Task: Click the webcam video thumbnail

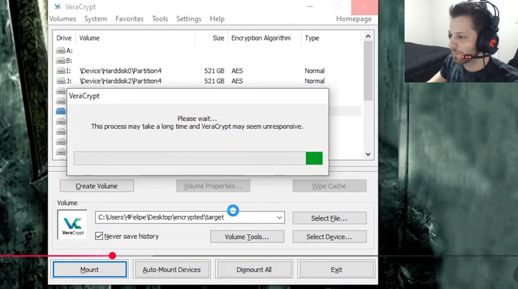Action: (x=461, y=41)
